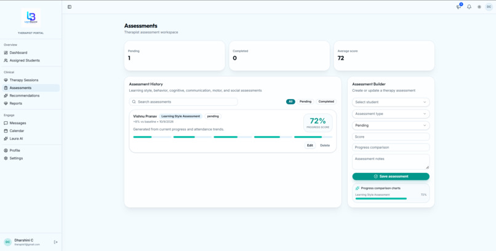Click the Assessments clipboard icon
This screenshot has width=496, height=251.
(6, 88)
